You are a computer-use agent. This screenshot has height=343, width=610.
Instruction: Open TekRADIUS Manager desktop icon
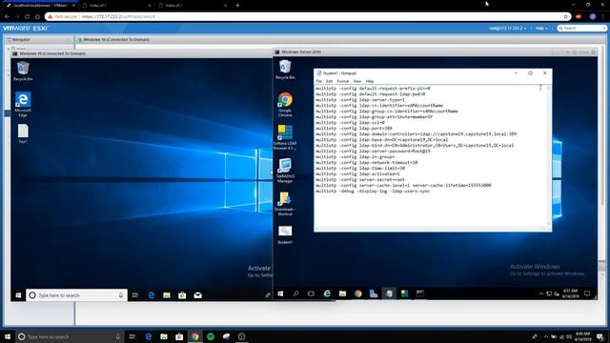tap(285, 170)
